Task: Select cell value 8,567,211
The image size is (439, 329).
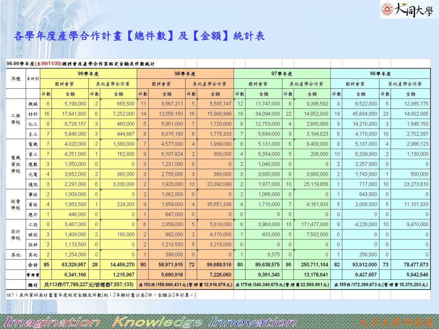Action: pos(172,104)
